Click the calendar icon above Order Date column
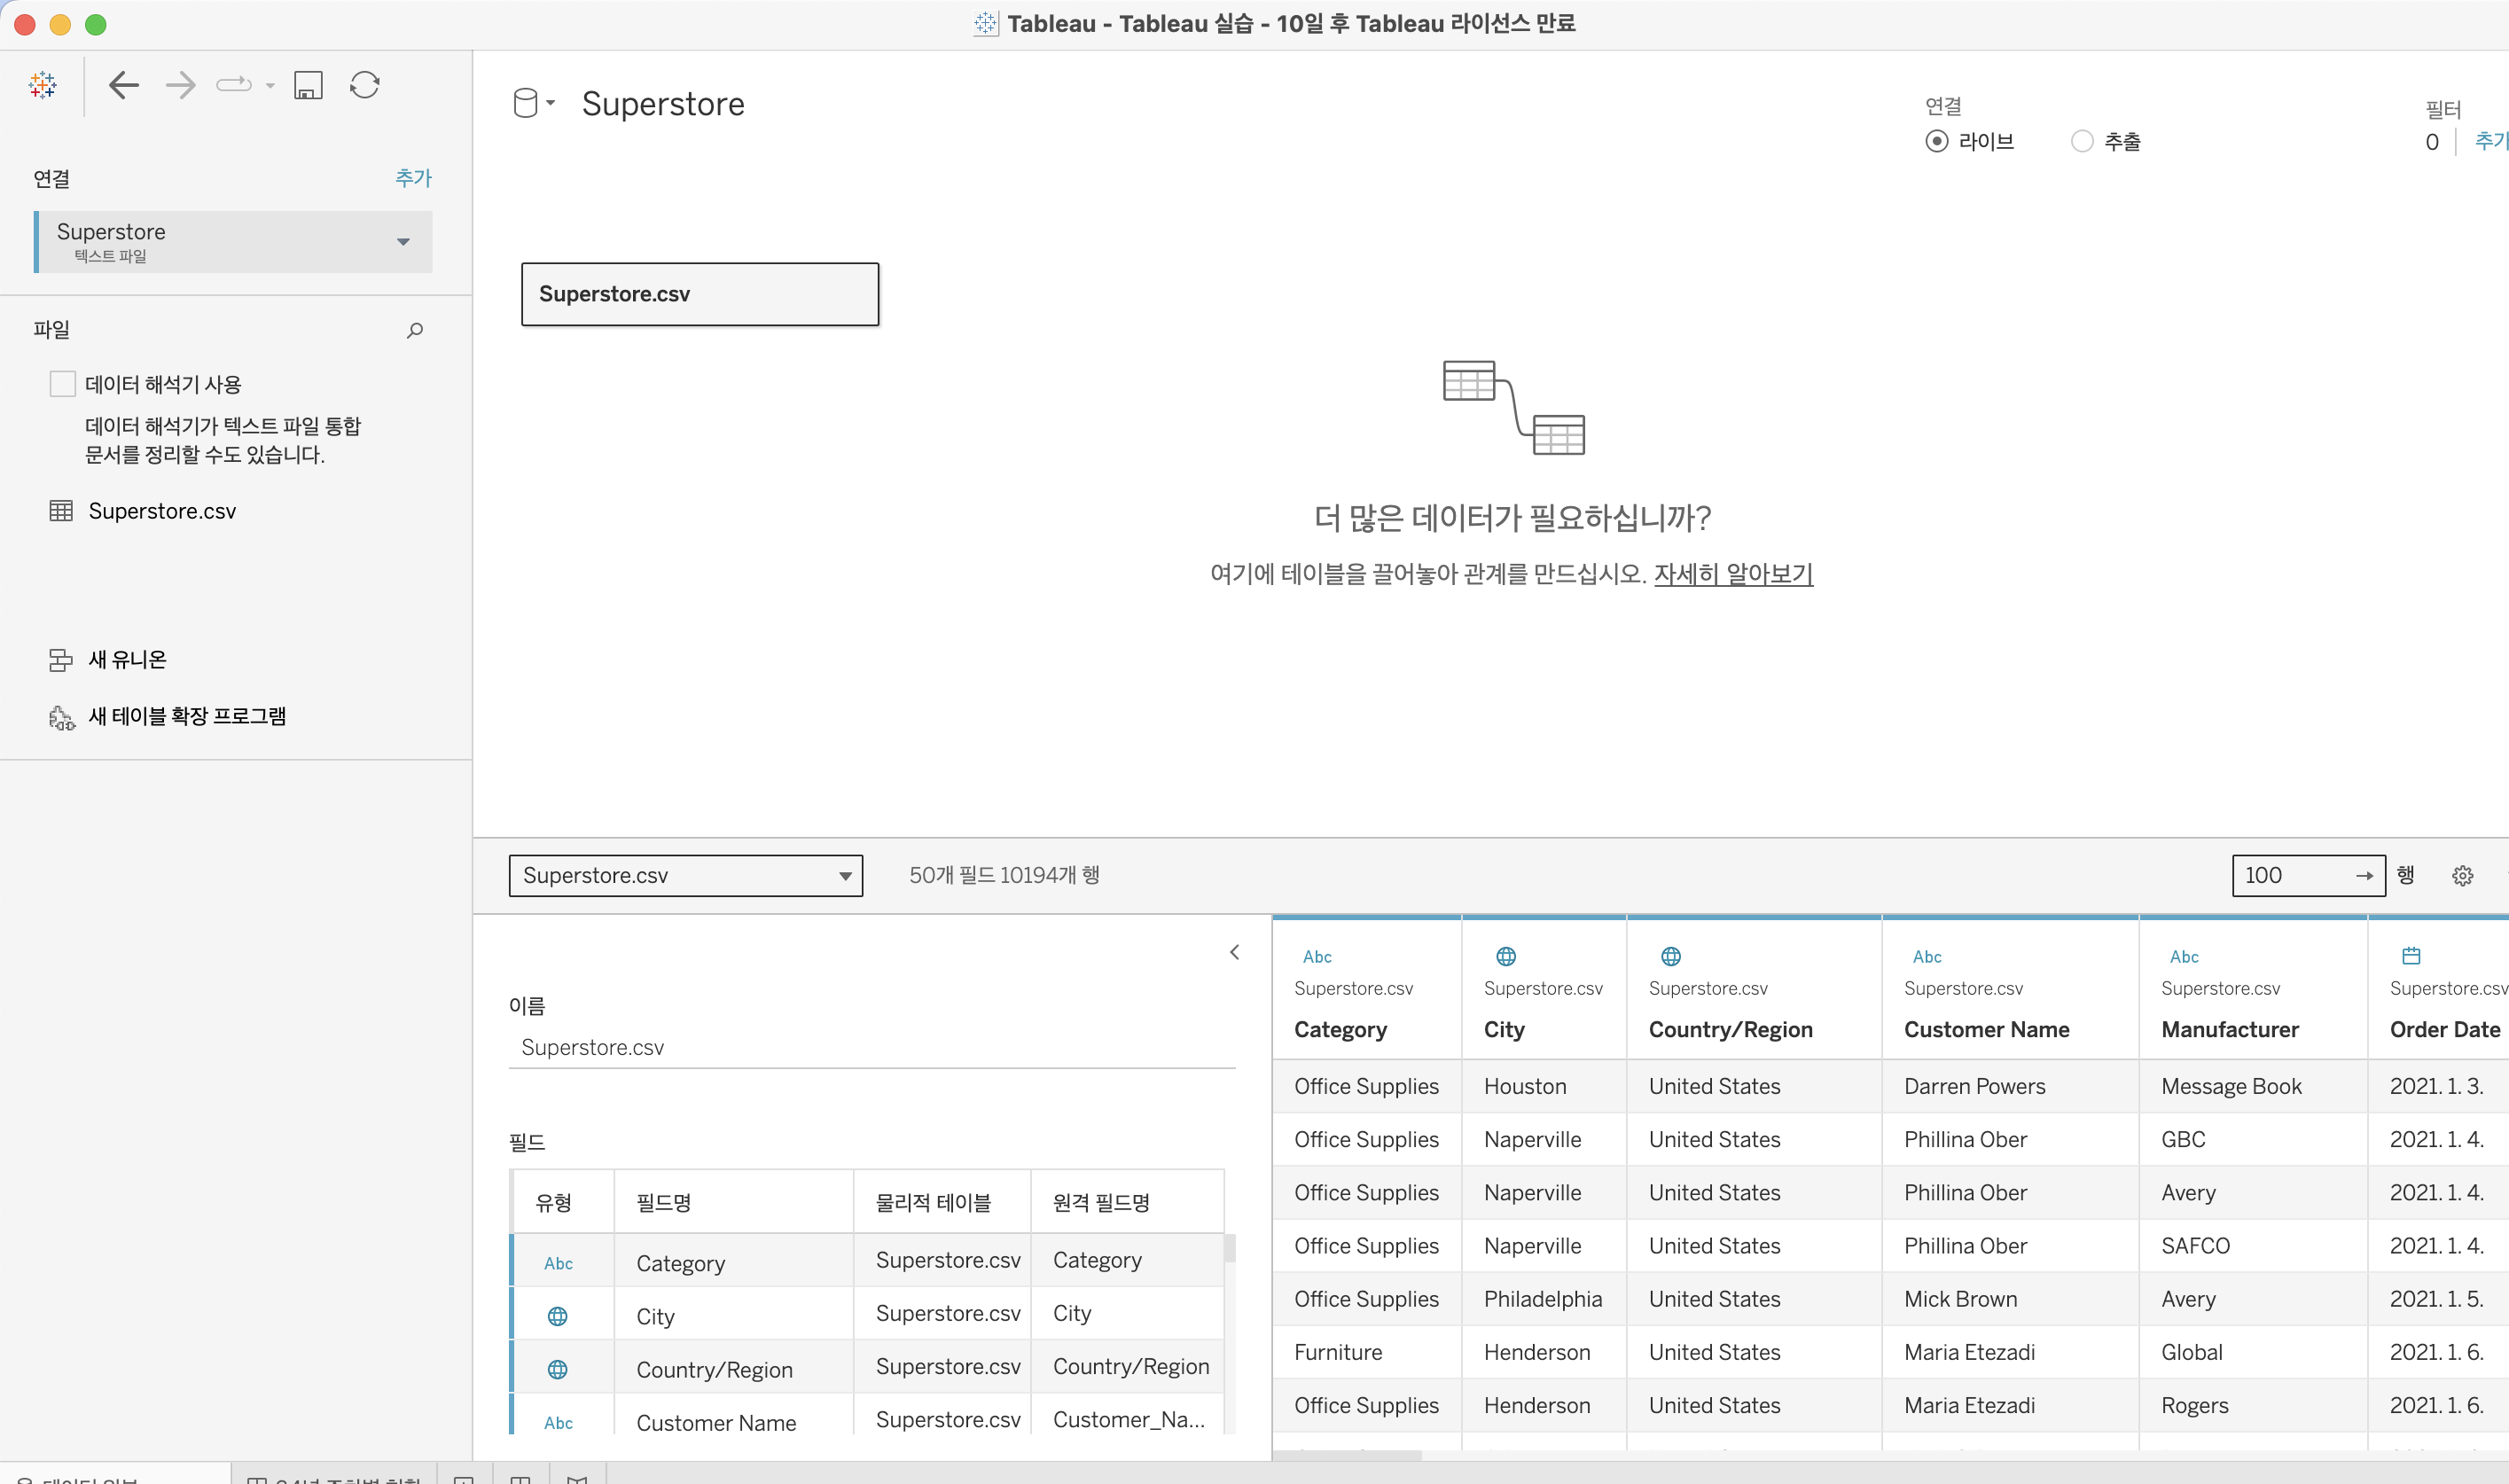Screen dimensions: 2509x1484 click(2411, 956)
